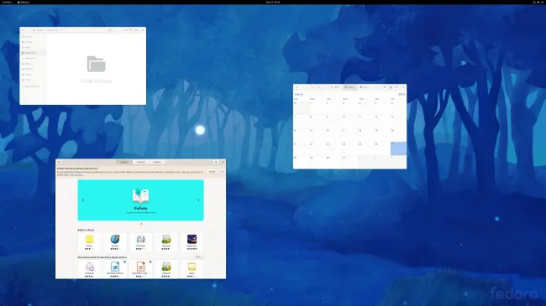546x306 pixels.
Task: Switch to the Installed tab in Software
Action: pyautogui.click(x=140, y=162)
